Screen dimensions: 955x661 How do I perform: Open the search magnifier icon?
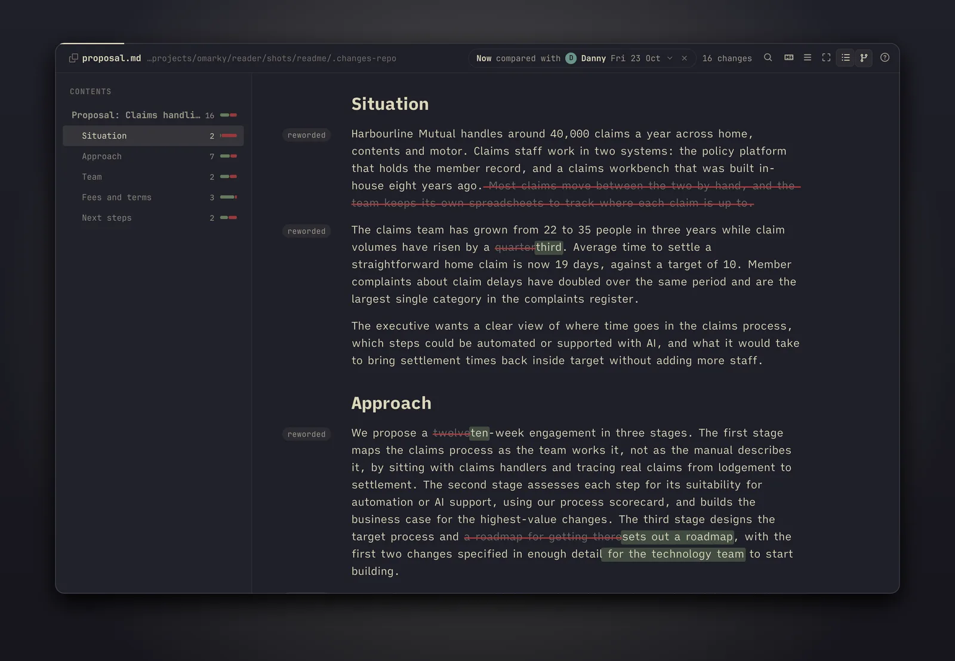(768, 58)
